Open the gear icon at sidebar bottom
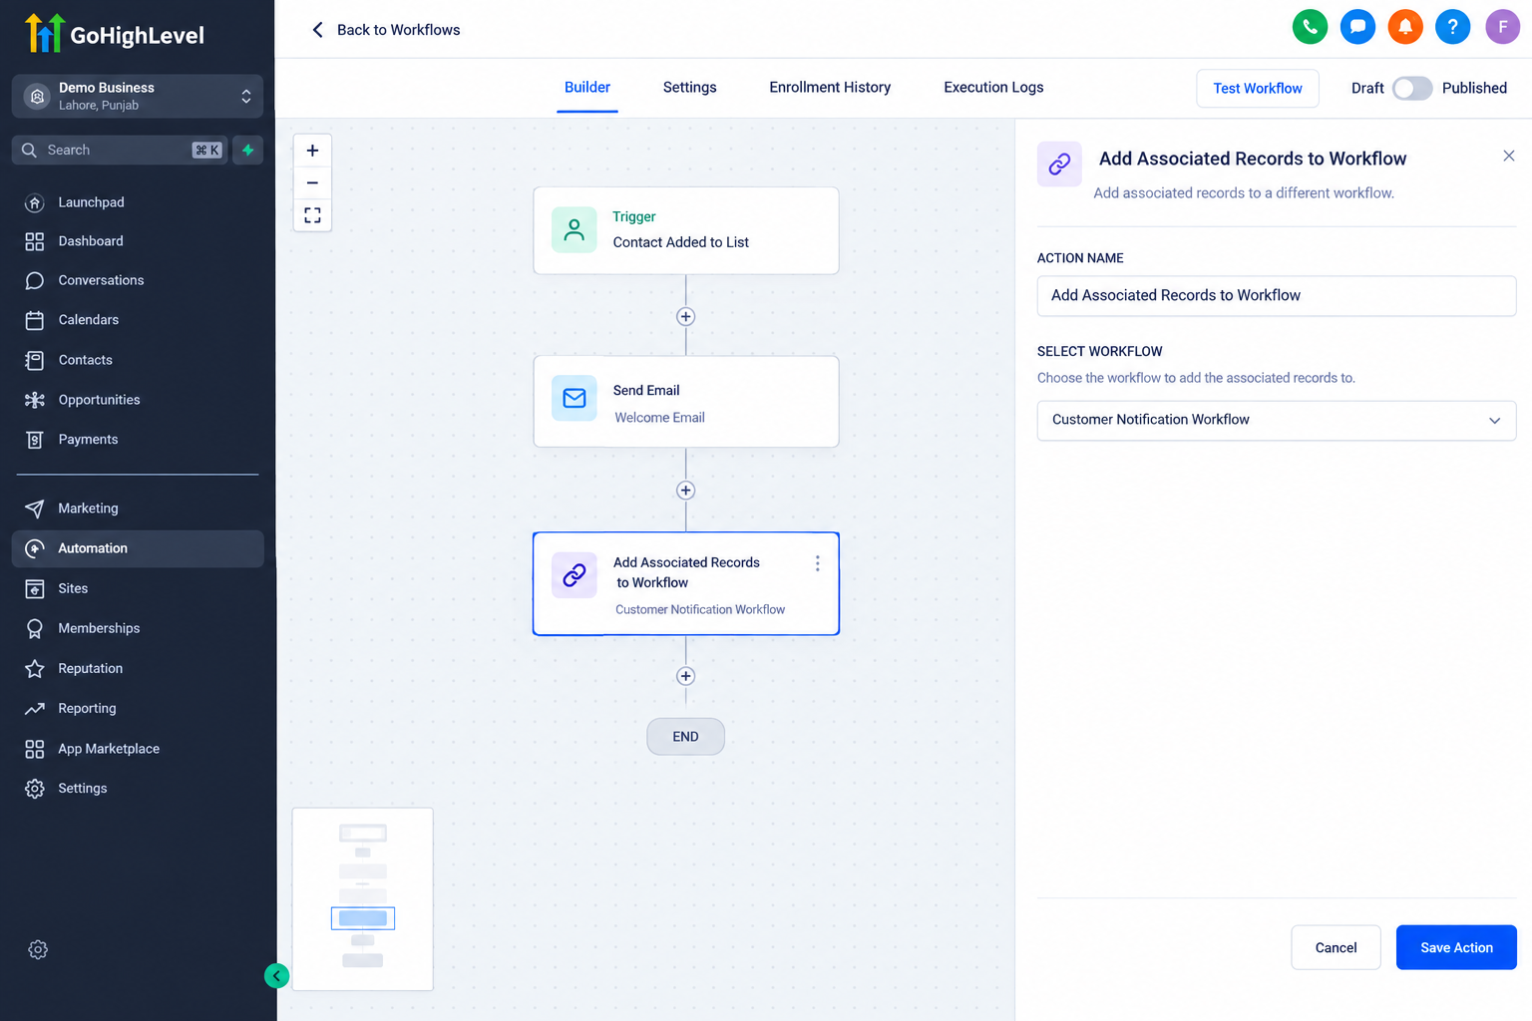Image resolution: width=1532 pixels, height=1021 pixels. (x=38, y=950)
